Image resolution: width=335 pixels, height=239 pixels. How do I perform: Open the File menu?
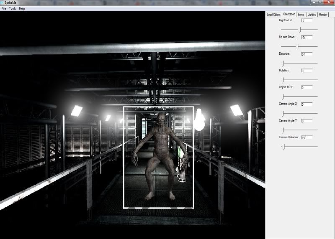pyautogui.click(x=4, y=8)
